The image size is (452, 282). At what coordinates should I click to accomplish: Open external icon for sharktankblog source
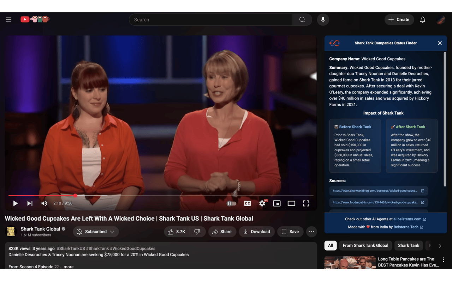pos(422,191)
